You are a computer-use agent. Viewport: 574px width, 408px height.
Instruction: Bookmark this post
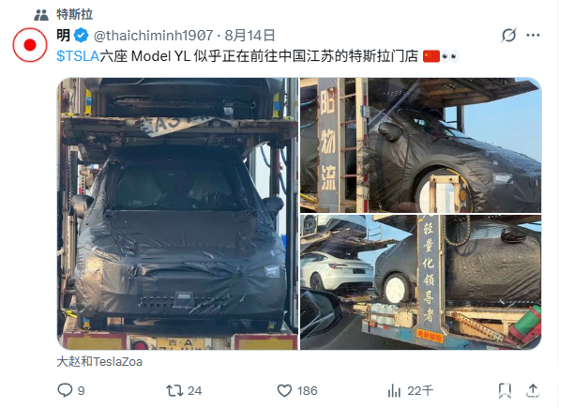click(x=505, y=390)
